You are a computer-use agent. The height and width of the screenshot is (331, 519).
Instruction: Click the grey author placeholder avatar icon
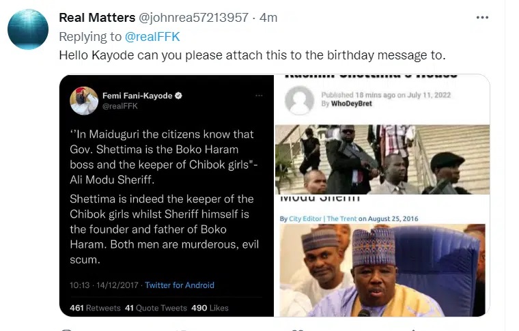pyautogui.click(x=298, y=101)
